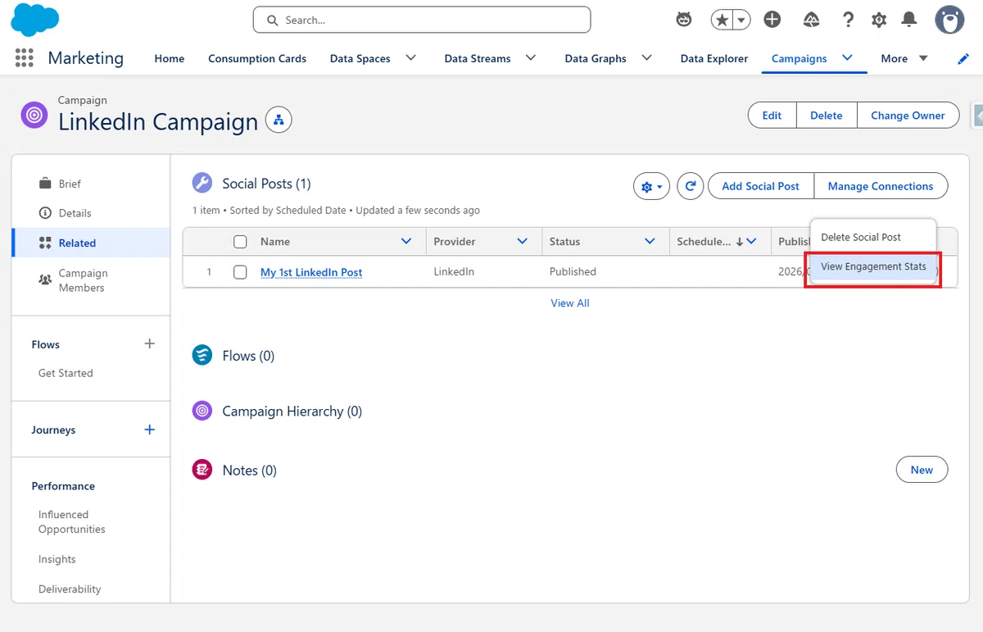Expand the Campaigns tab menu
This screenshot has width=983, height=632.
click(x=848, y=58)
